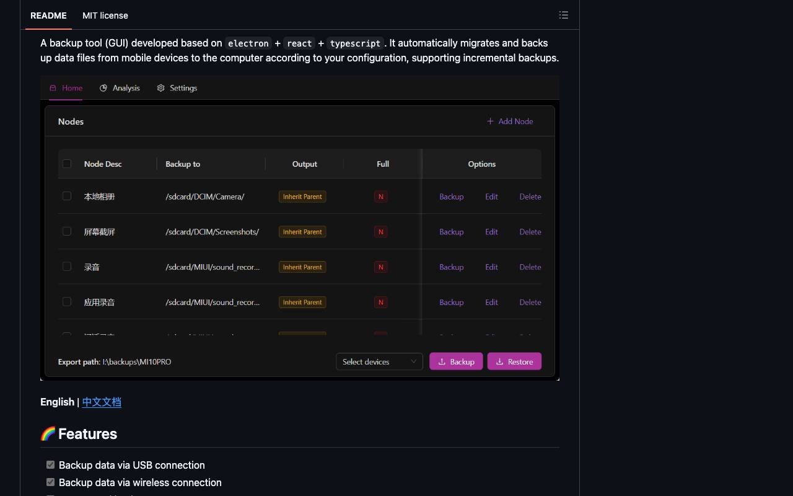Toggle 'Backup data via USB connection' checkbox
793x496 pixels.
tap(50, 465)
